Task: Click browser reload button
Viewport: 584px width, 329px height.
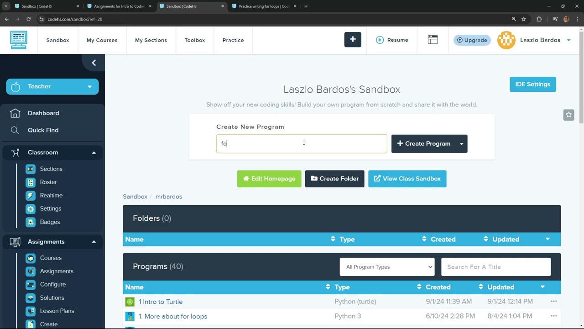Action: tap(28, 19)
